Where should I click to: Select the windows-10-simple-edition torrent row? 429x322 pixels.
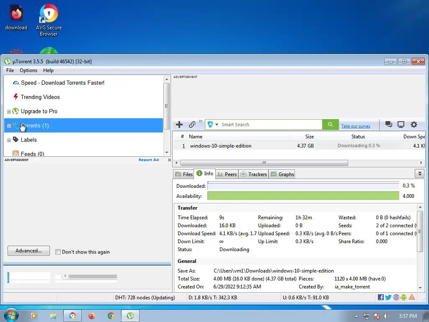[299, 145]
